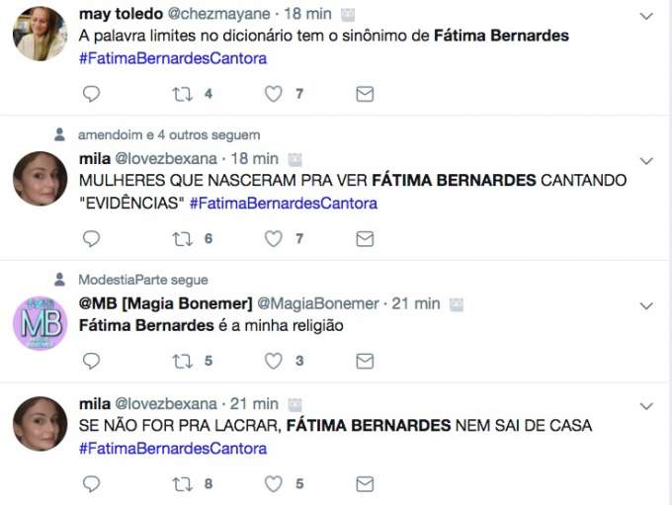Share Magia Bonemer's tweet via message icon
The width and height of the screenshot is (672, 505).
tap(365, 361)
